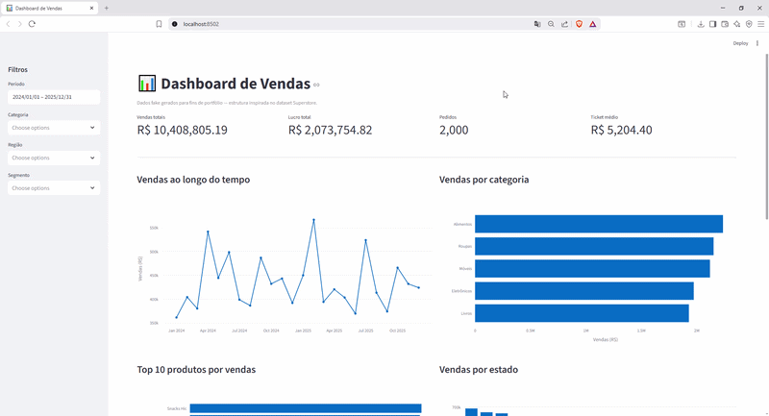
Task: Go back using the browser back arrow
Action: (9, 24)
